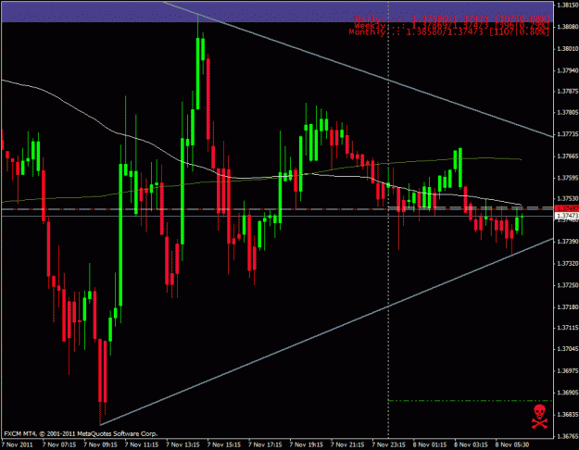579x450 pixels.
Task: Click the price label 1.37320
Action: pos(568,264)
